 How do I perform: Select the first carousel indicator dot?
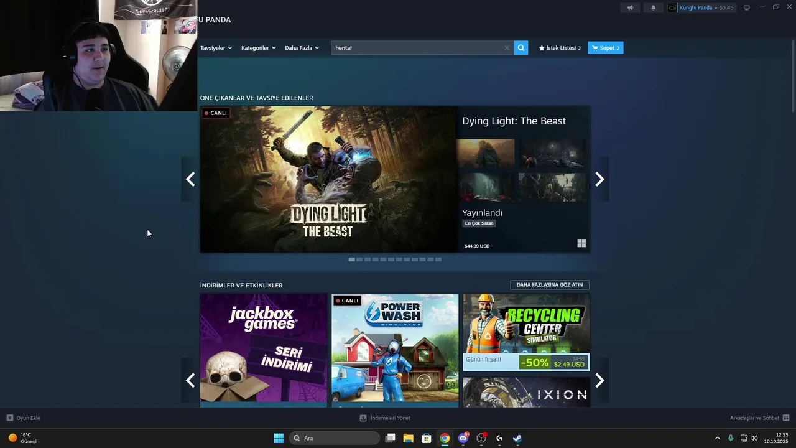[351, 259]
